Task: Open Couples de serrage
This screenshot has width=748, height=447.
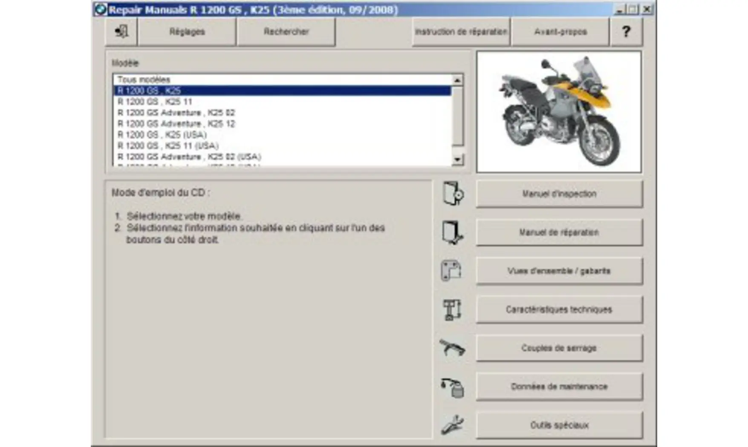Action: point(559,348)
